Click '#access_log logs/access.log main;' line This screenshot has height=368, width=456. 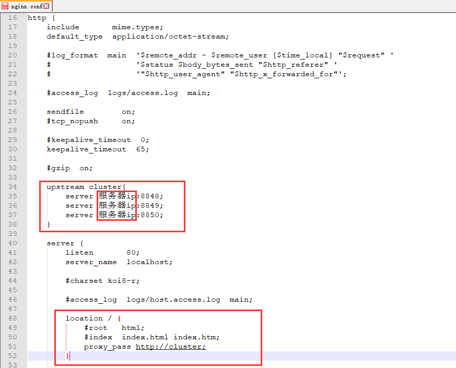[128, 93]
